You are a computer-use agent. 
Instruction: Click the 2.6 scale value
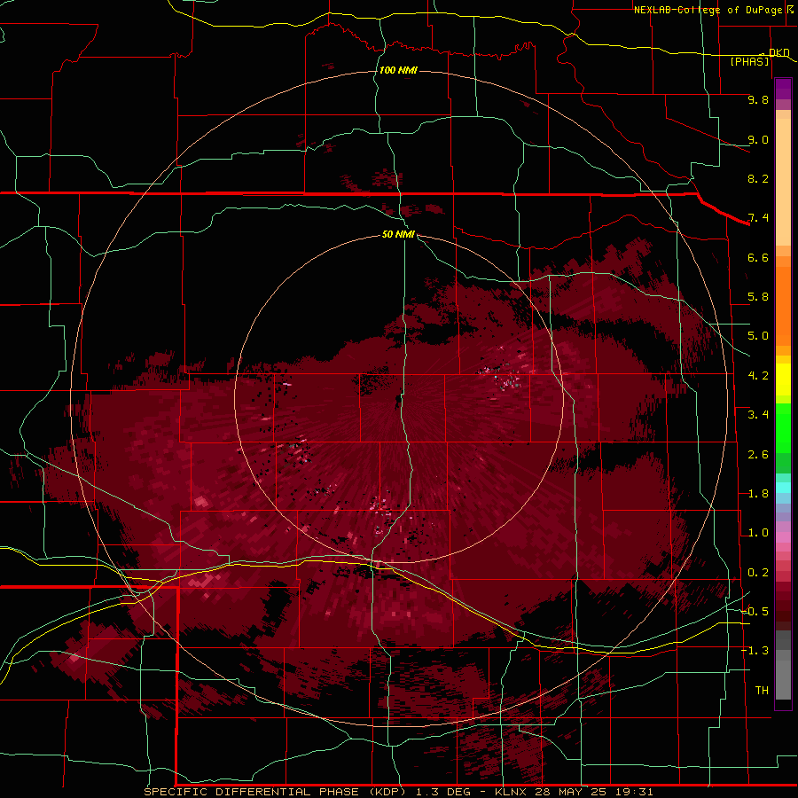tap(758, 455)
